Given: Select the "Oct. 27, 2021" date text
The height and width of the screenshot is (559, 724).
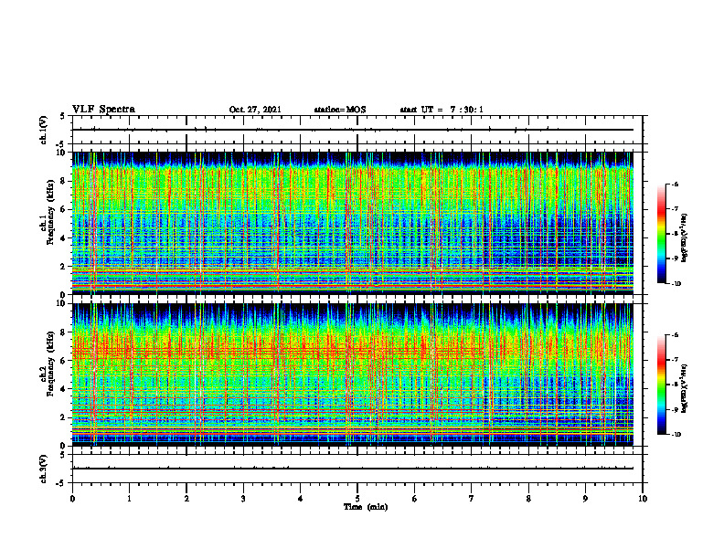Looking at the screenshot, I should (255, 110).
